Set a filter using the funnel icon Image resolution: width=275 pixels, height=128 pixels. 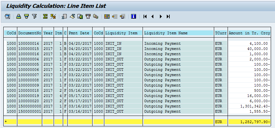point(35,17)
